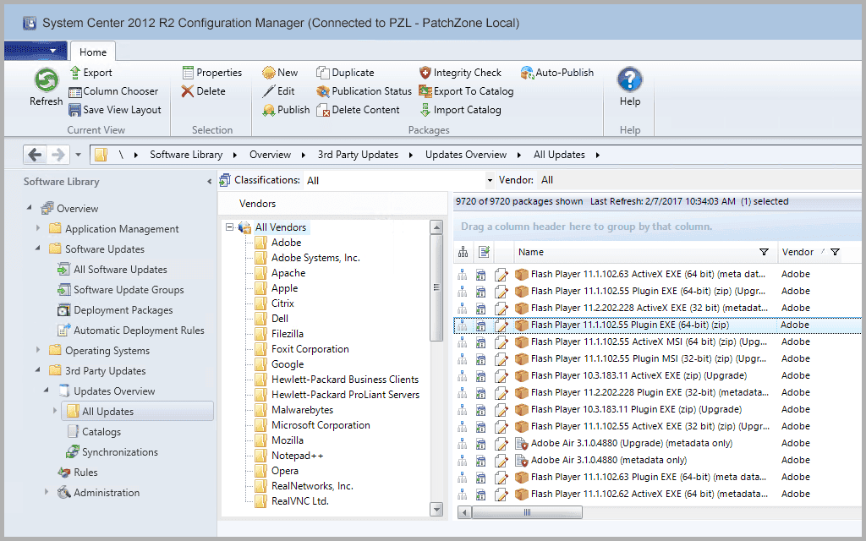Check Publication Status of the package
This screenshot has width=866, height=541.
364,91
